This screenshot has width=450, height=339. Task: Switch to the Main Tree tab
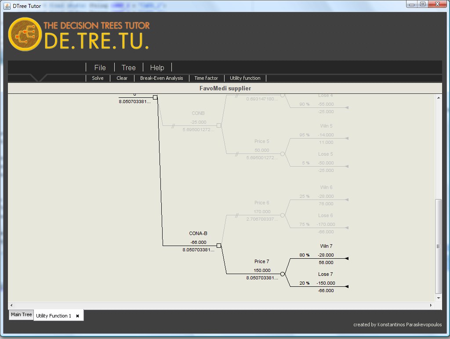(21, 314)
